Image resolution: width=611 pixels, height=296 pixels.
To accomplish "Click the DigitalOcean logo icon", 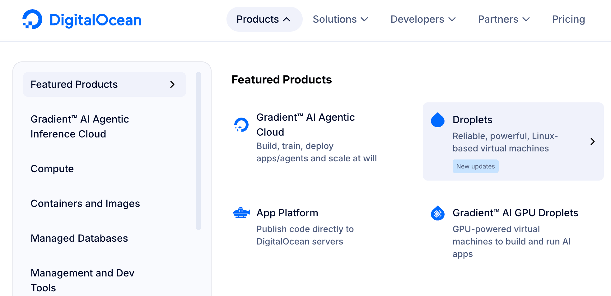I will tap(32, 19).
